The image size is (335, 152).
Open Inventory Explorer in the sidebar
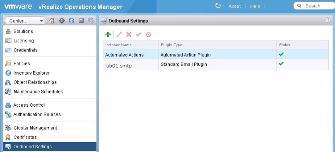[x=31, y=73]
